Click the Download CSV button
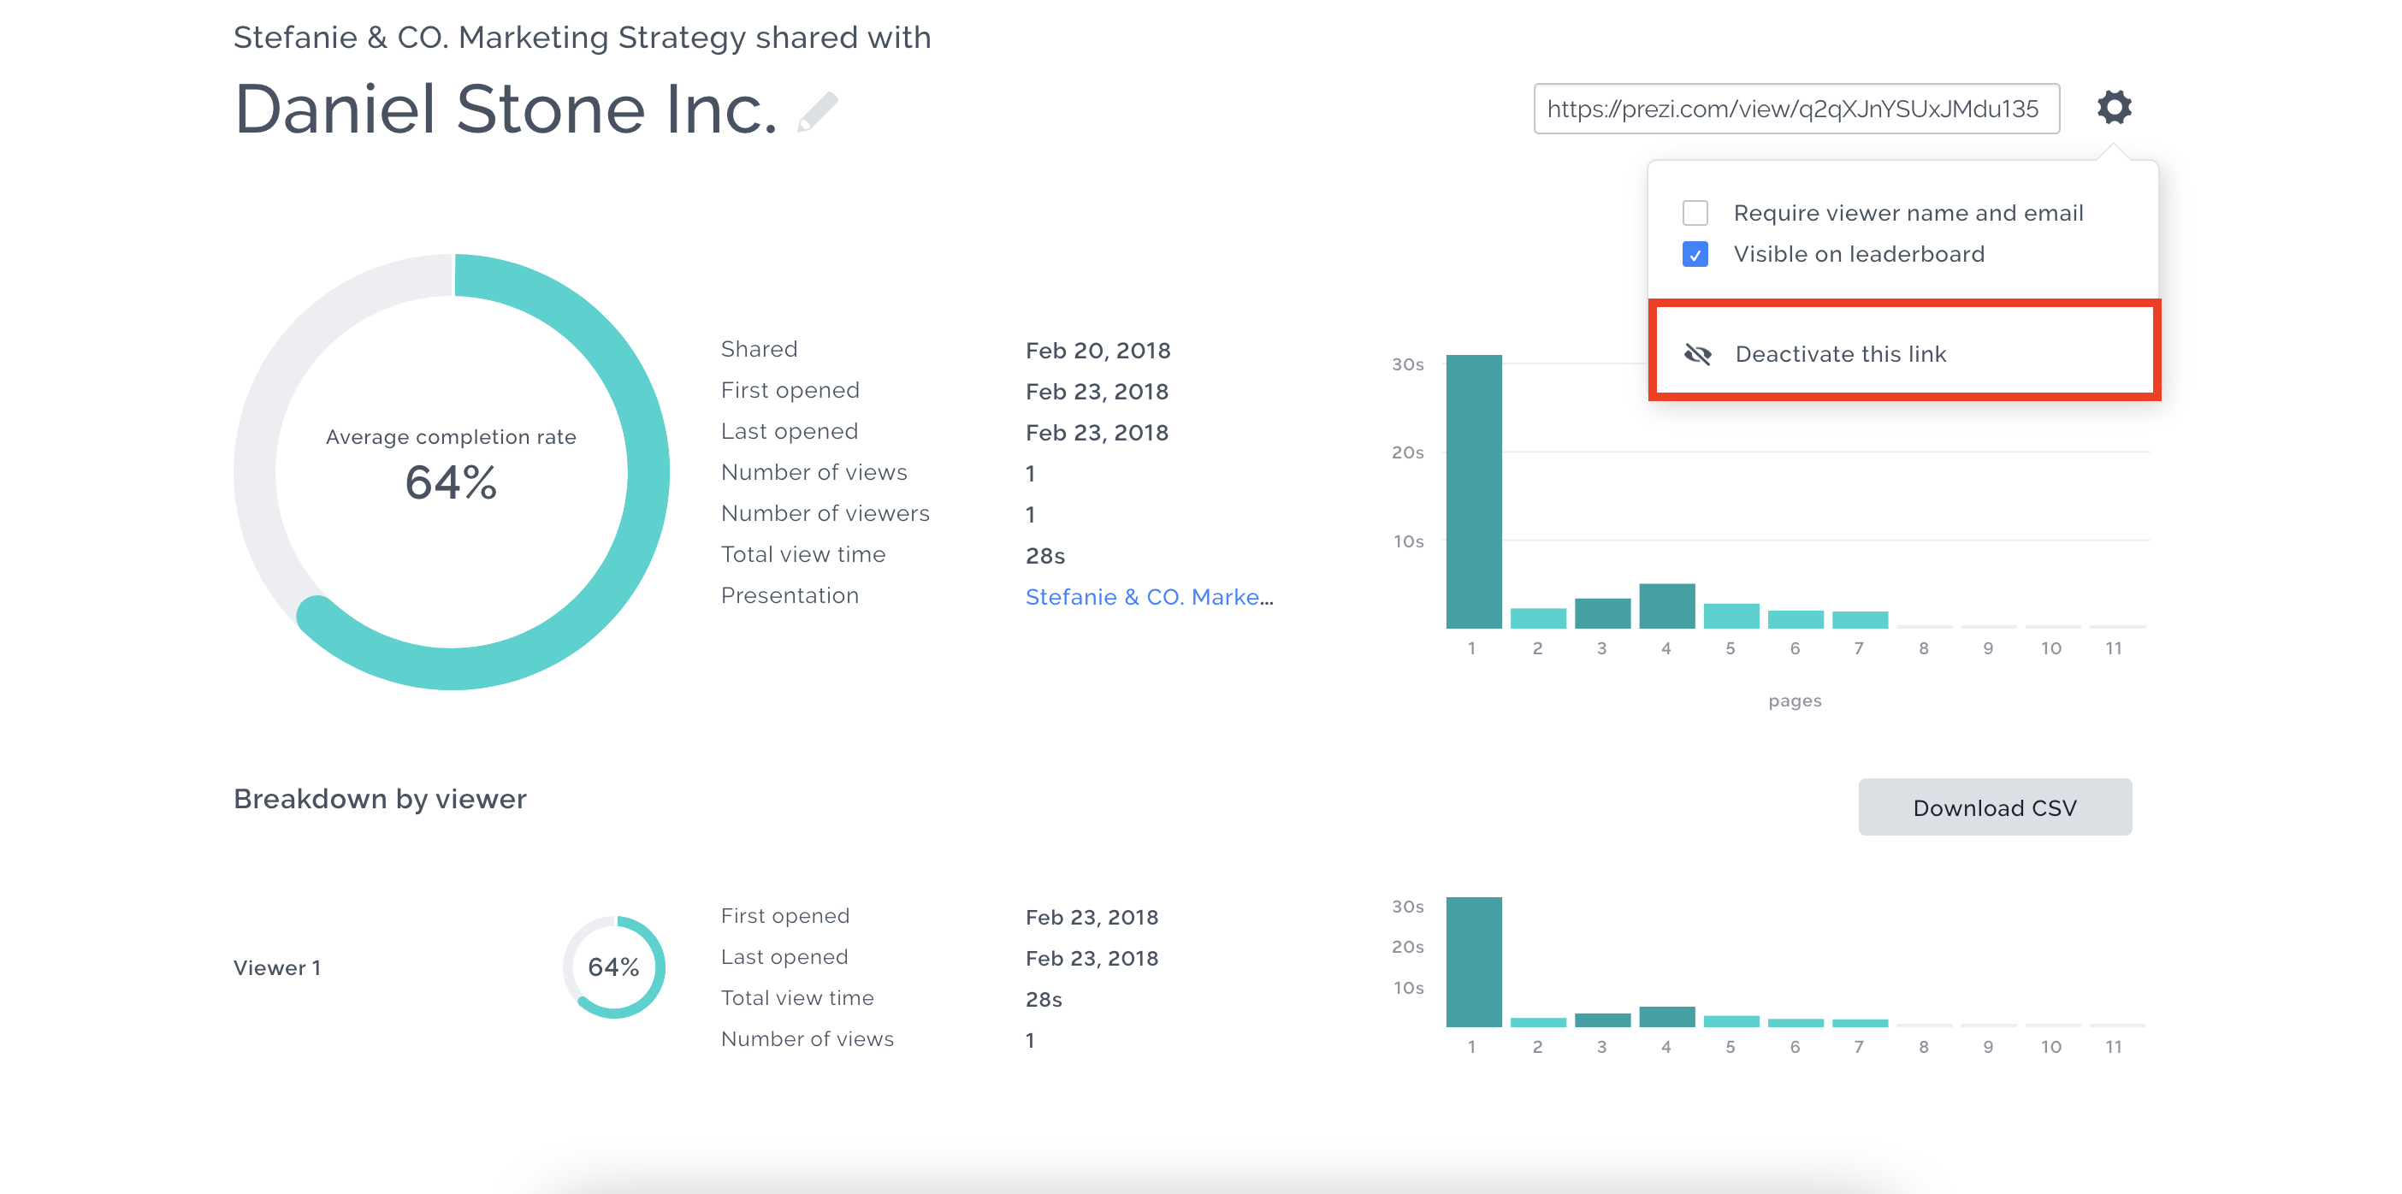Image resolution: width=2402 pixels, height=1194 pixels. pos(1994,807)
